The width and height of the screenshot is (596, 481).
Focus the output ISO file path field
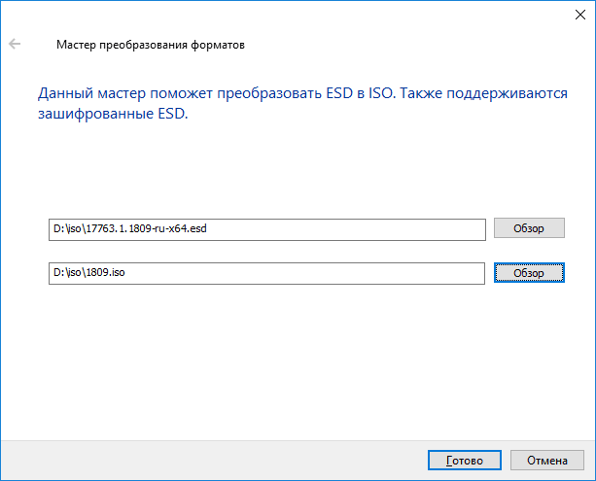(265, 274)
